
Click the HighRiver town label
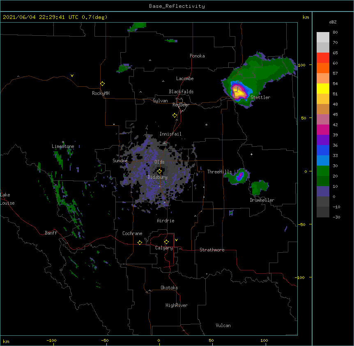pos(177,305)
